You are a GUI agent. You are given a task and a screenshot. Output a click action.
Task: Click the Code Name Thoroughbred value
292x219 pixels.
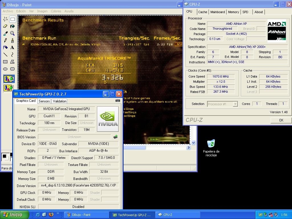(x=222, y=29)
